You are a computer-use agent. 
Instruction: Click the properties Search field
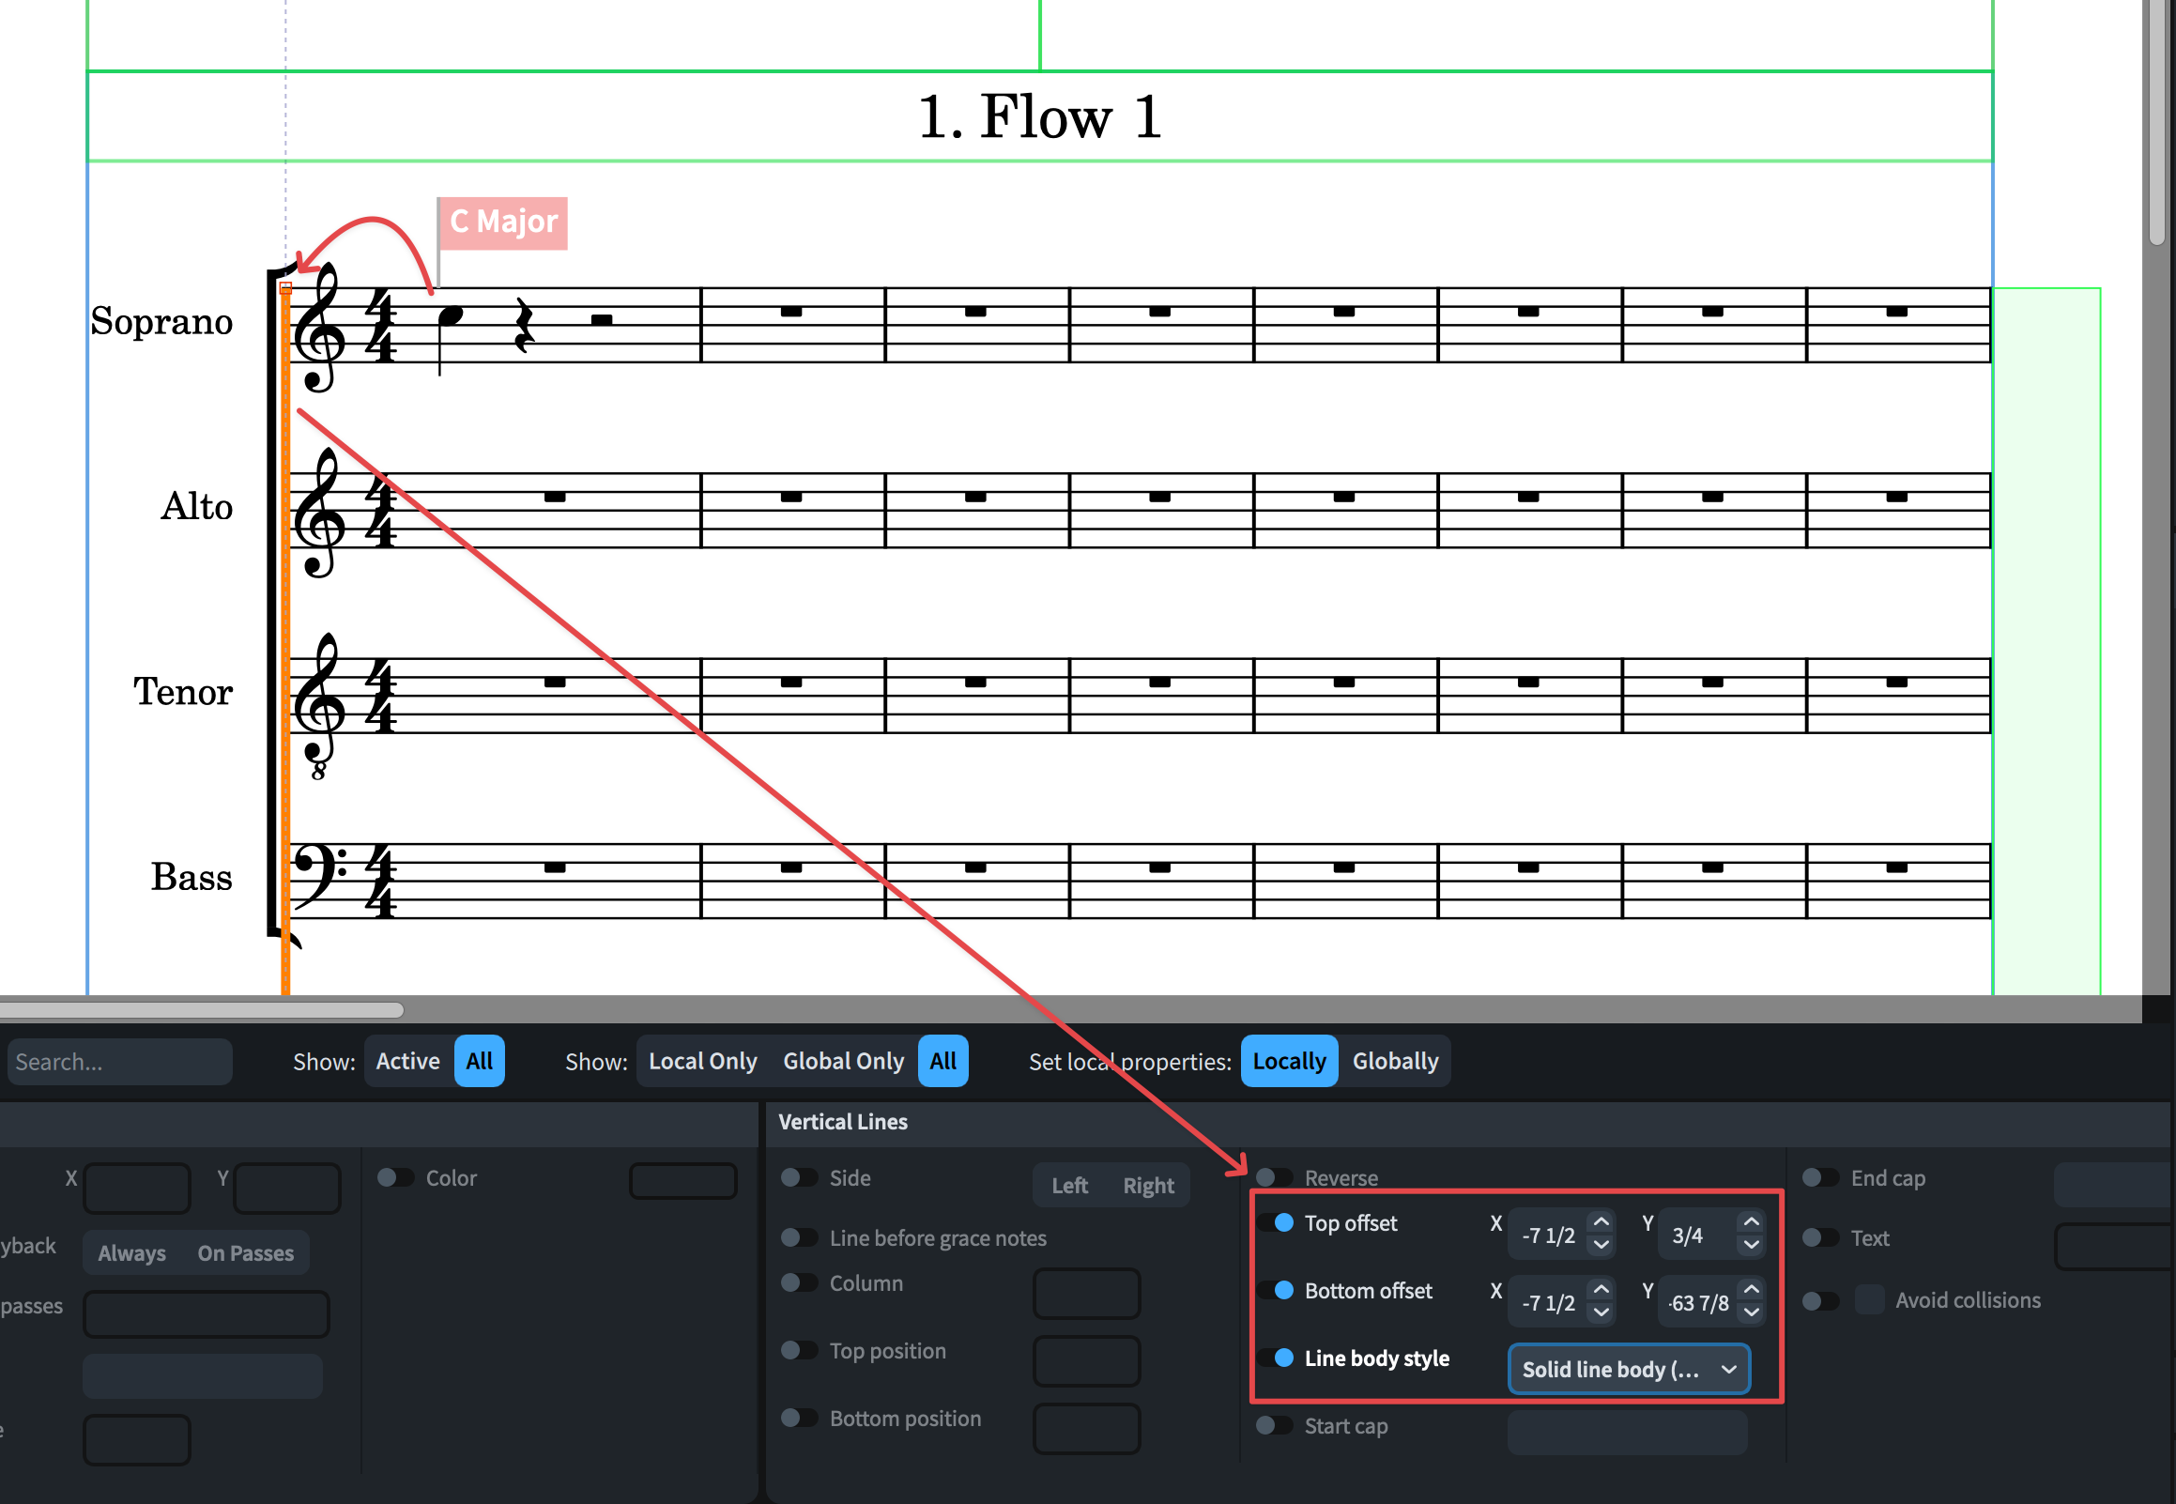click(x=117, y=1062)
